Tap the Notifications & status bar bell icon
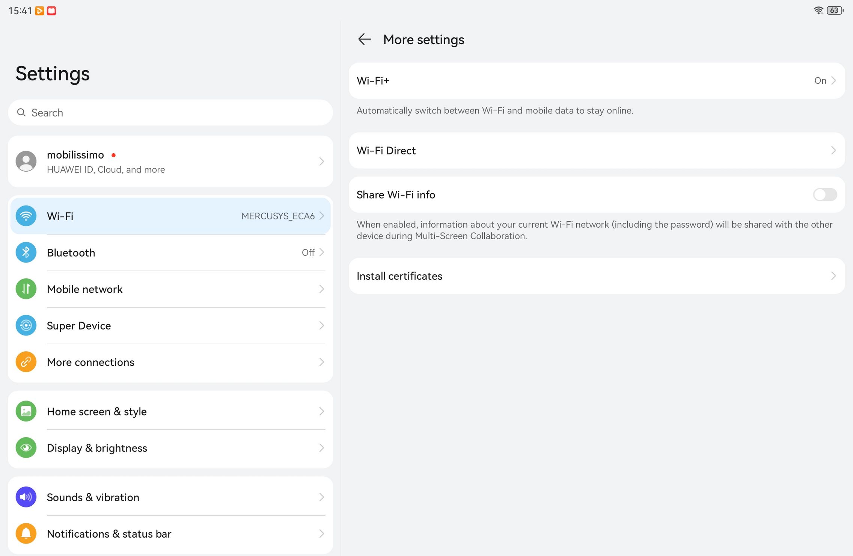This screenshot has height=556, width=853. coord(26,533)
